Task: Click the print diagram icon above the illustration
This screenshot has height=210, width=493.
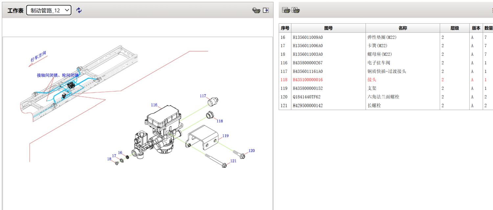Action: [256, 10]
